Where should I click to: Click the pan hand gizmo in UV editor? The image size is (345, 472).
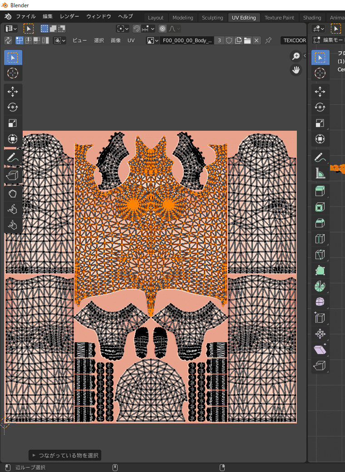pos(296,70)
